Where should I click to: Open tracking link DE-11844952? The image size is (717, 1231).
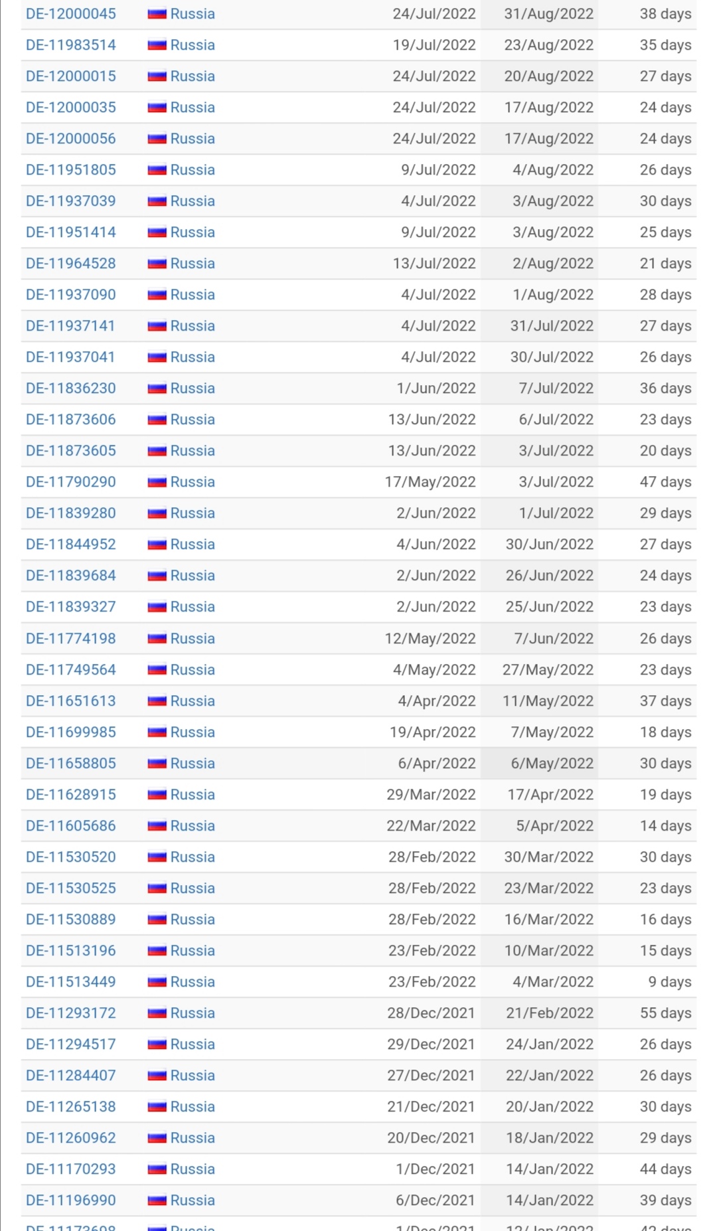pos(70,544)
